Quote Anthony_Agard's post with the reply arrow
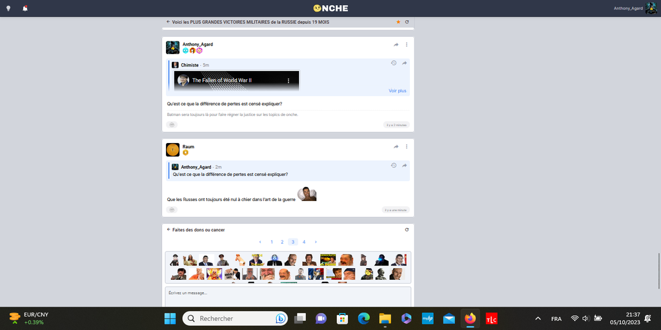The height and width of the screenshot is (330, 661). click(x=396, y=44)
